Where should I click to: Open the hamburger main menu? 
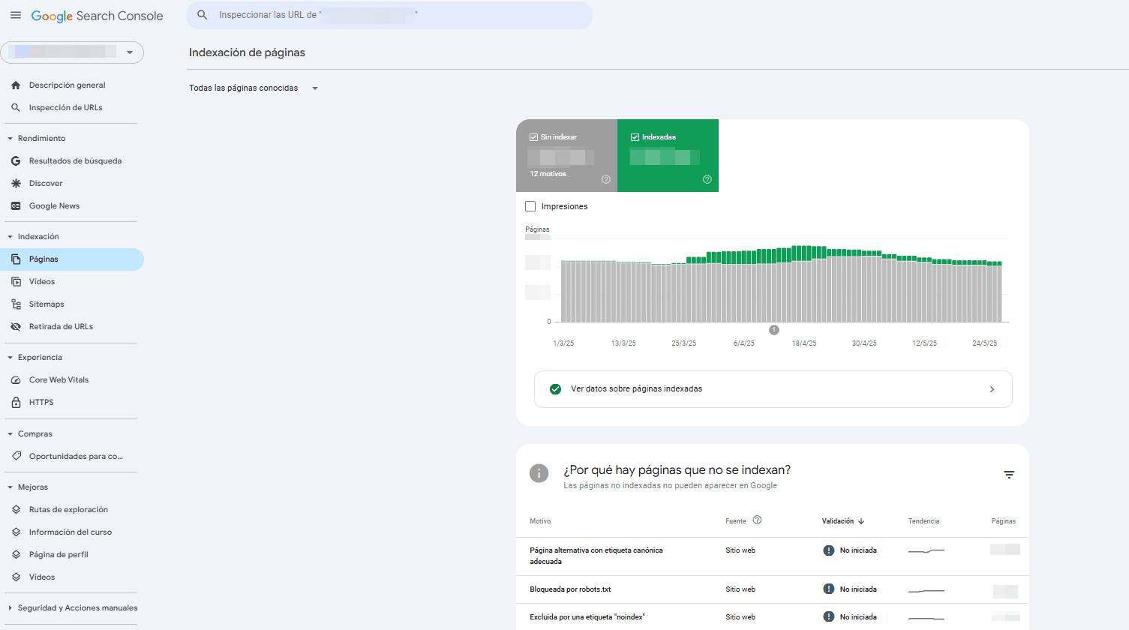16,15
